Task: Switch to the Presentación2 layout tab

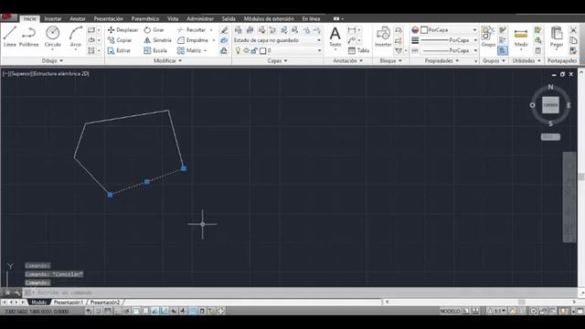Action: tap(105, 302)
